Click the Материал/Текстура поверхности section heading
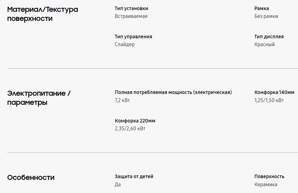Screen dimensions: 298x193 click(x=42, y=14)
